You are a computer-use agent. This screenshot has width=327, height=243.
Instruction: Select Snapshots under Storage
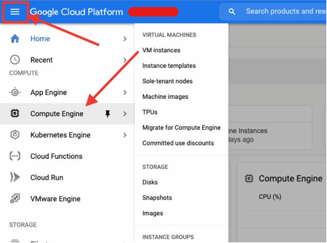click(157, 198)
